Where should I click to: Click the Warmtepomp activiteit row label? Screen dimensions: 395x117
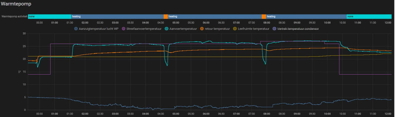14,17
